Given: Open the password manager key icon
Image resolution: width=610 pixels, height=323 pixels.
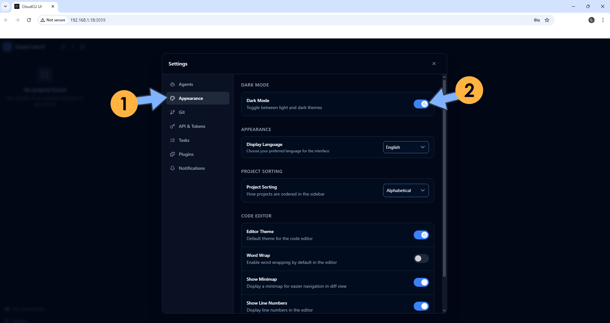Looking at the screenshot, I should pyautogui.click(x=536, y=20).
